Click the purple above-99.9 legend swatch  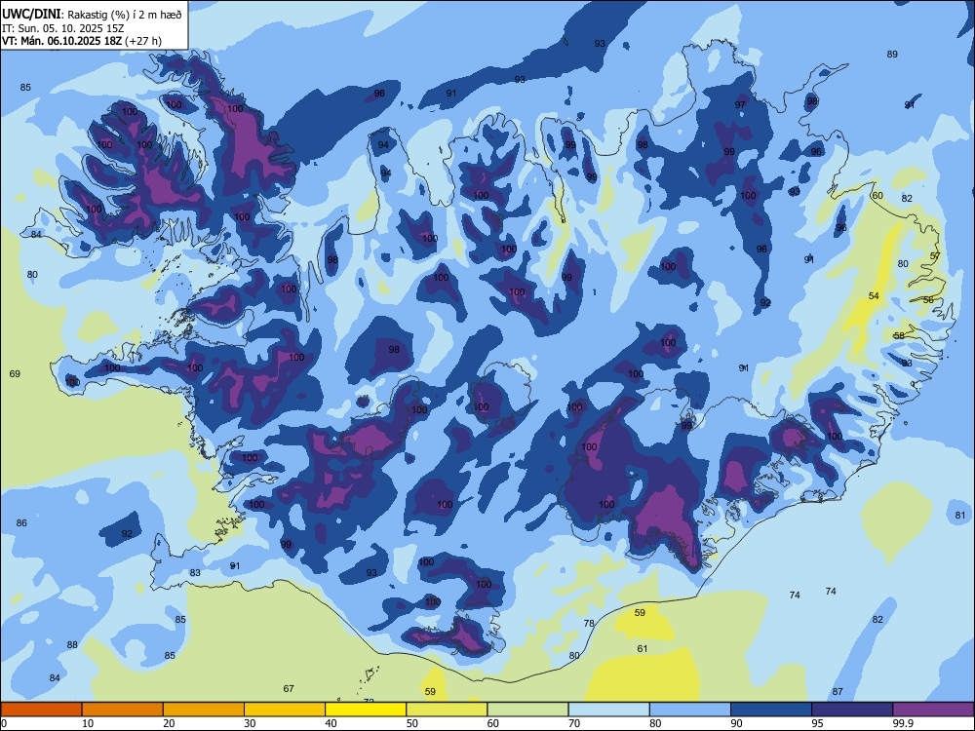[x=933, y=710]
